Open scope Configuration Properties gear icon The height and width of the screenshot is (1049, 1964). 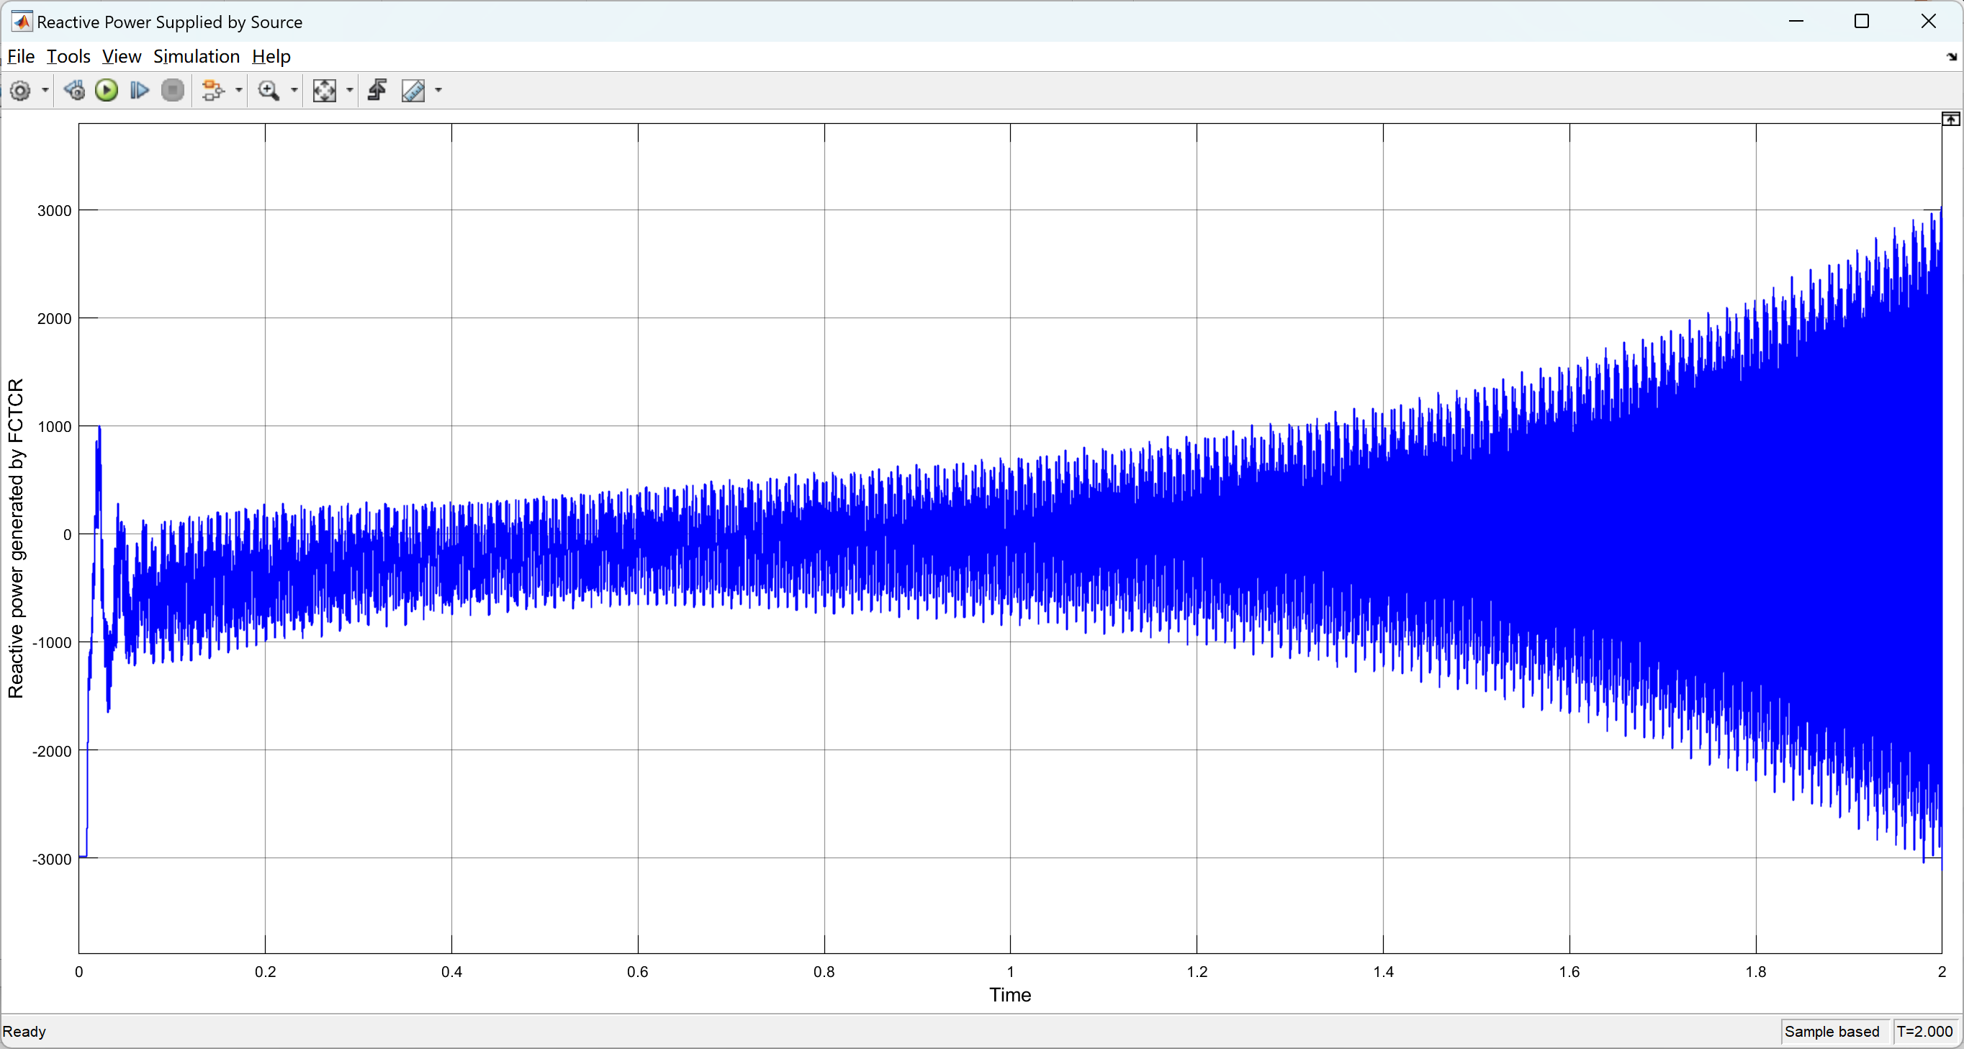[21, 91]
